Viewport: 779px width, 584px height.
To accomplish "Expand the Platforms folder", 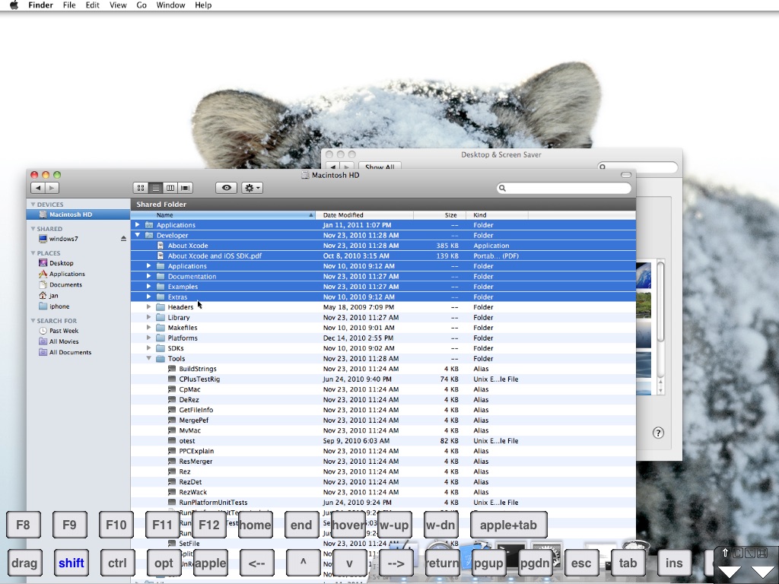I will (148, 338).
